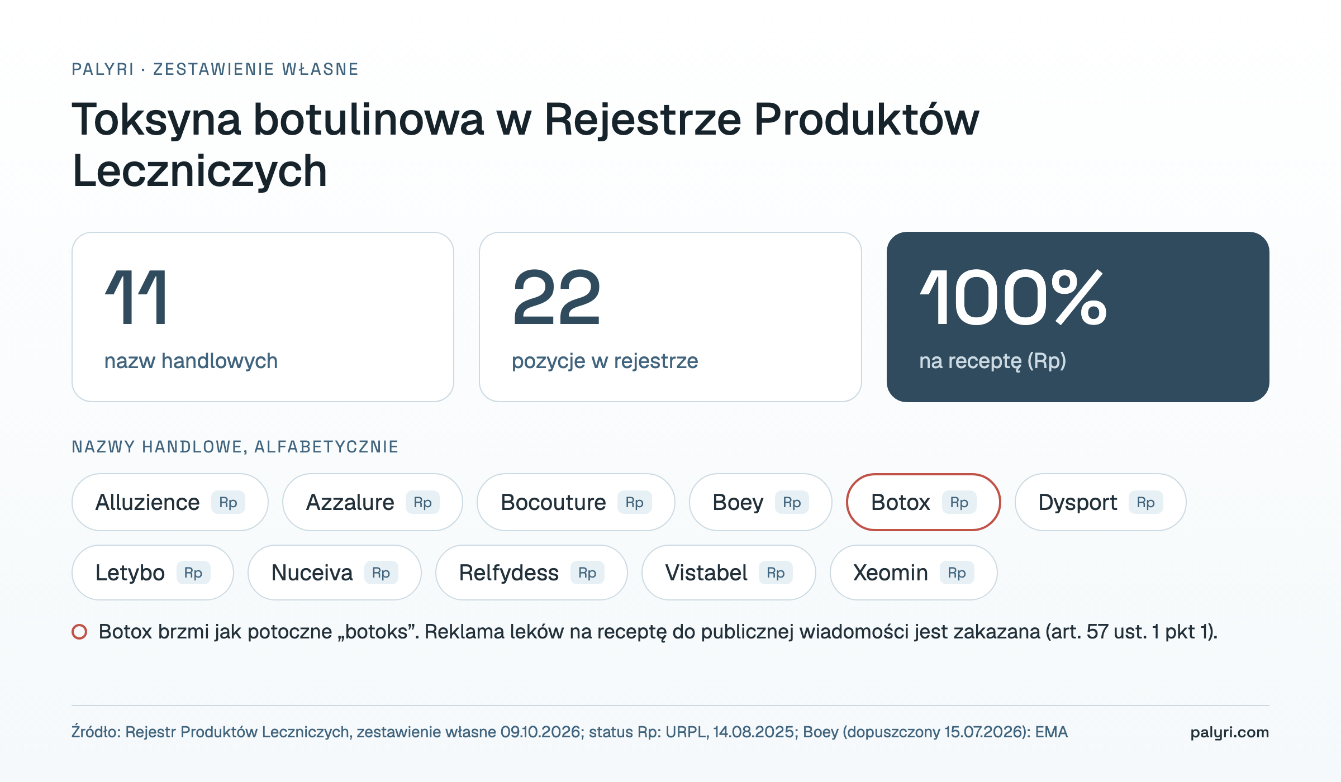The width and height of the screenshot is (1341, 782).
Task: Select the Relfydess brand chip
Action: [531, 573]
